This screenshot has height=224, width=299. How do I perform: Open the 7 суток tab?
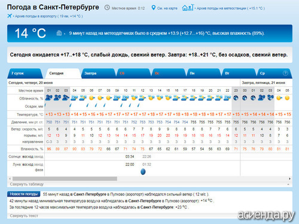tap(25, 73)
